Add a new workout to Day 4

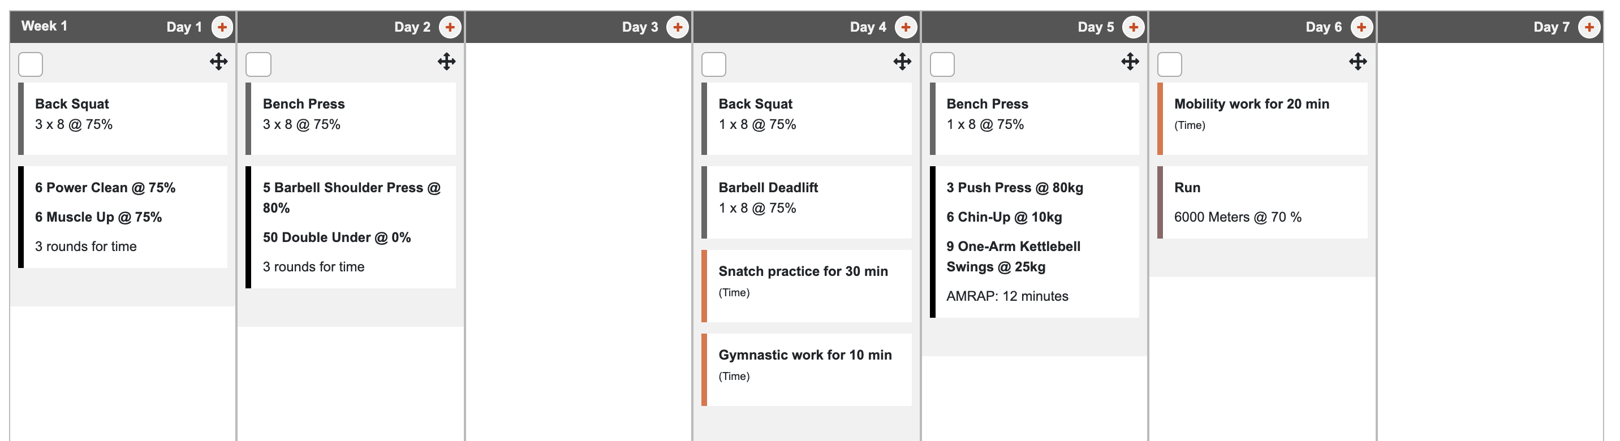pyautogui.click(x=907, y=27)
